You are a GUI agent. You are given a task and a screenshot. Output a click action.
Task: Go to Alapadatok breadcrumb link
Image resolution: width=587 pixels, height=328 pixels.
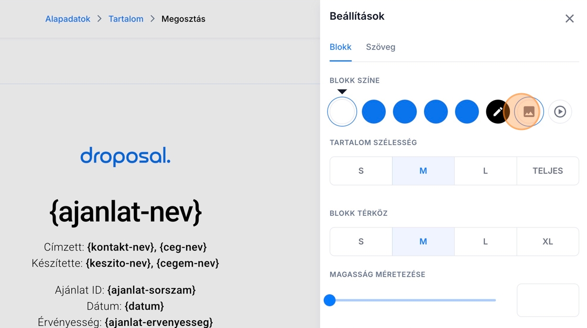pyautogui.click(x=68, y=19)
